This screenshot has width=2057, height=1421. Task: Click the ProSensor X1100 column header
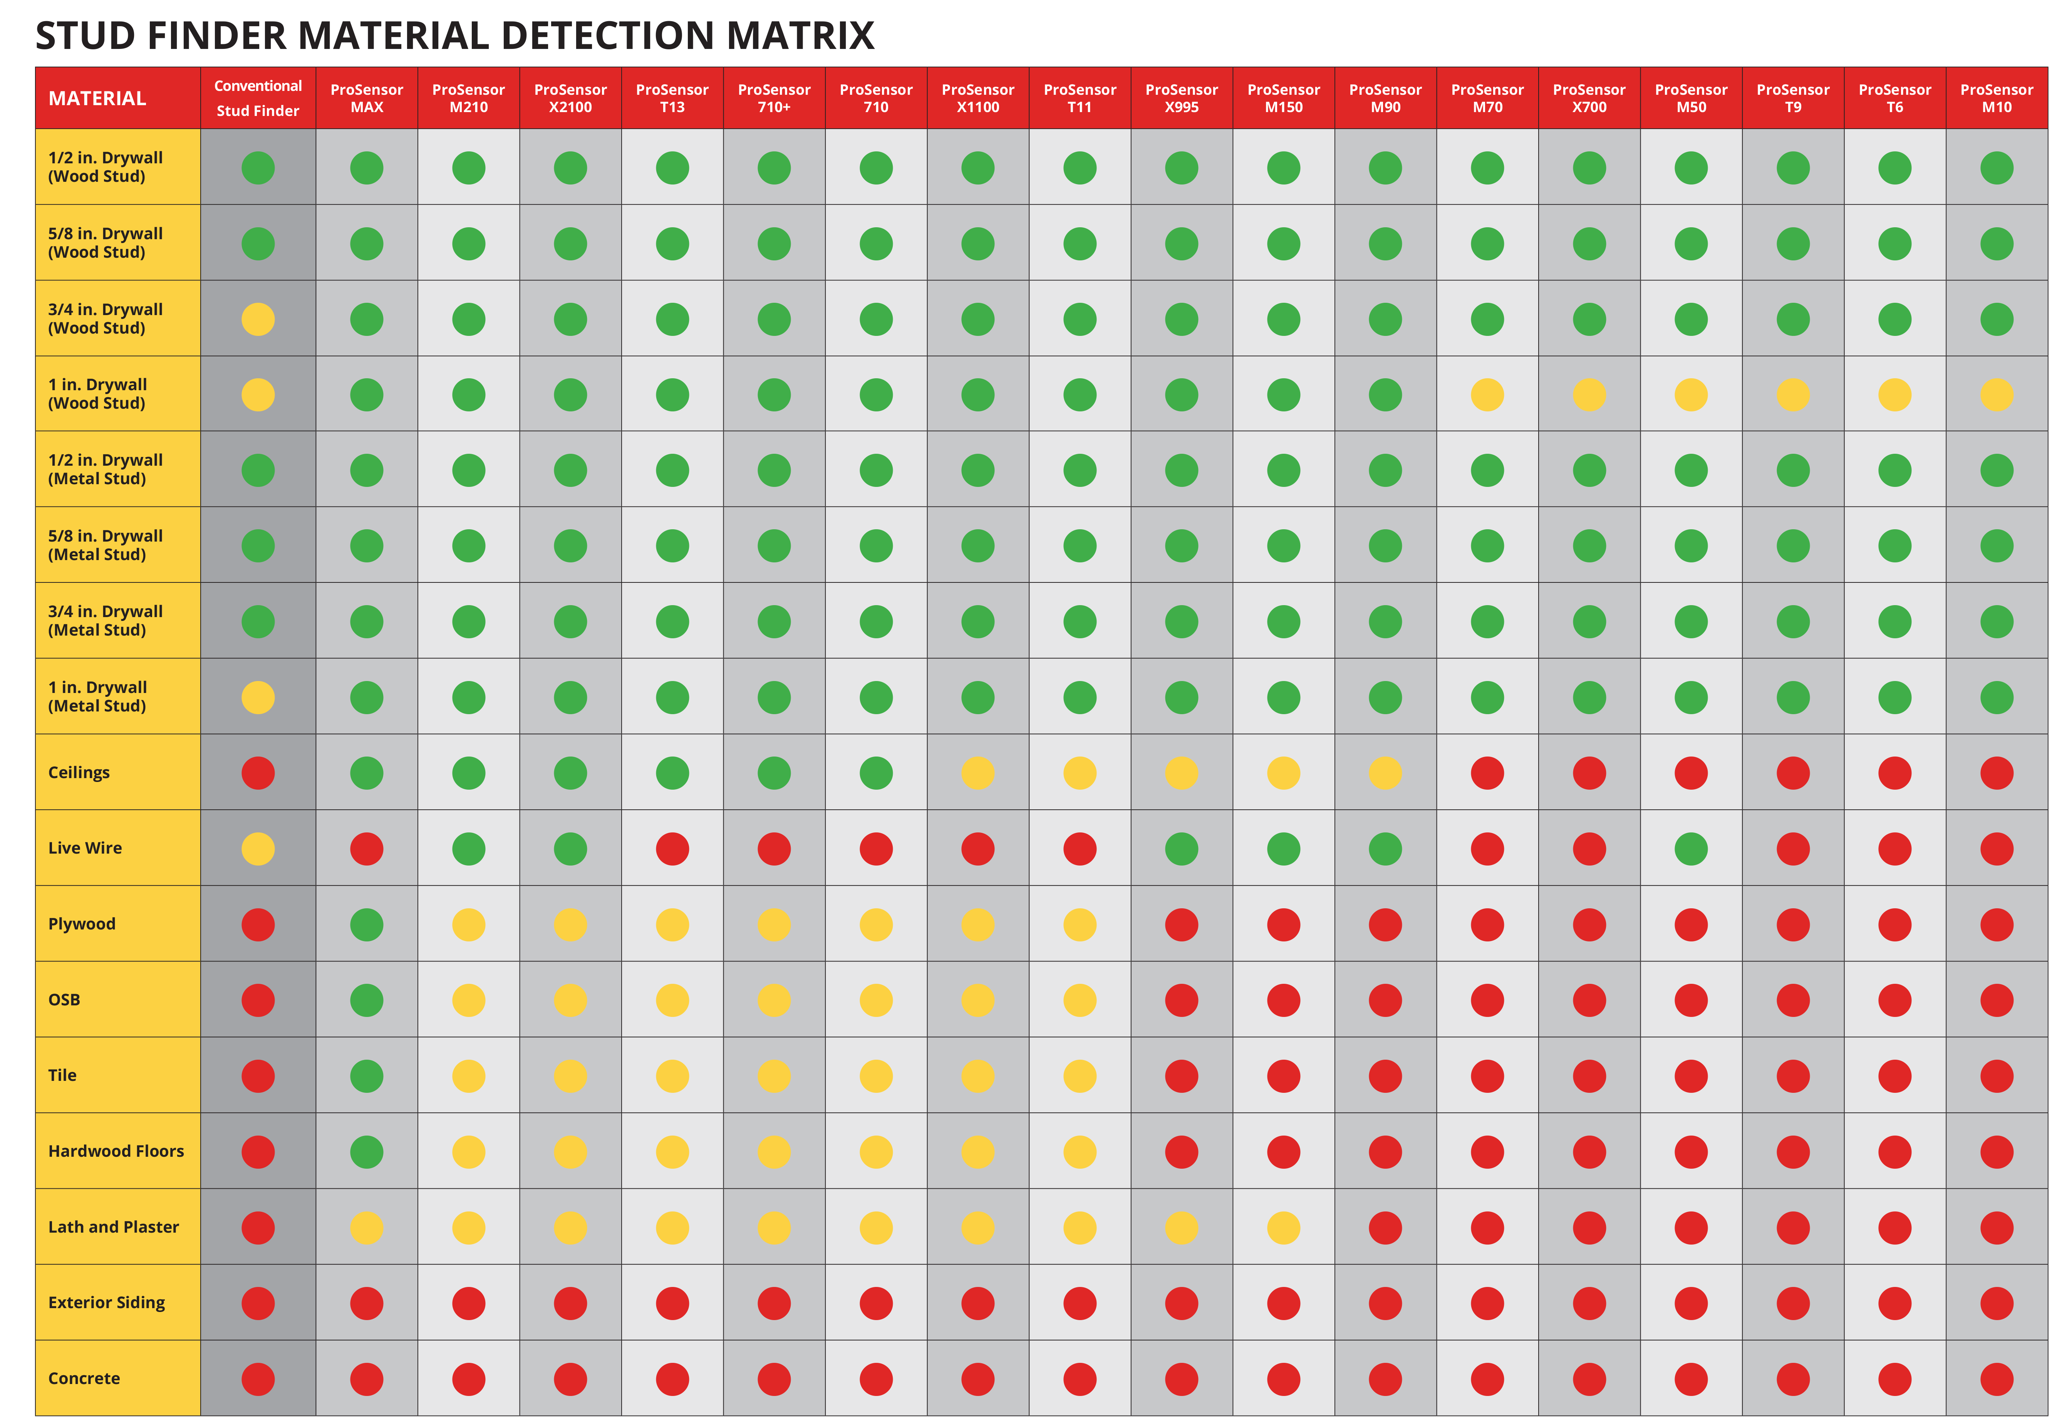point(977,98)
